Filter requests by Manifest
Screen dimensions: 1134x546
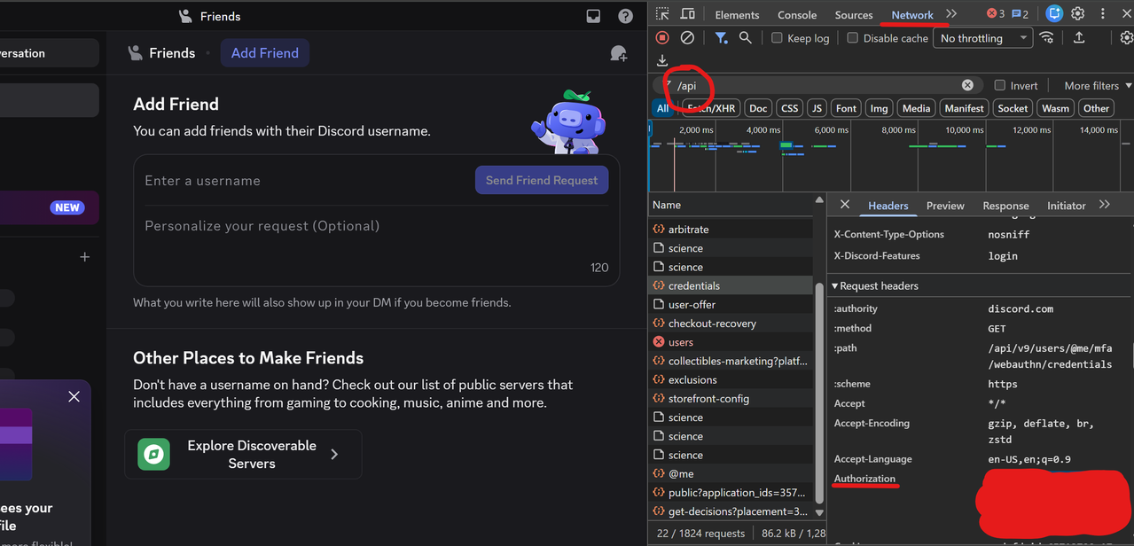pos(964,108)
